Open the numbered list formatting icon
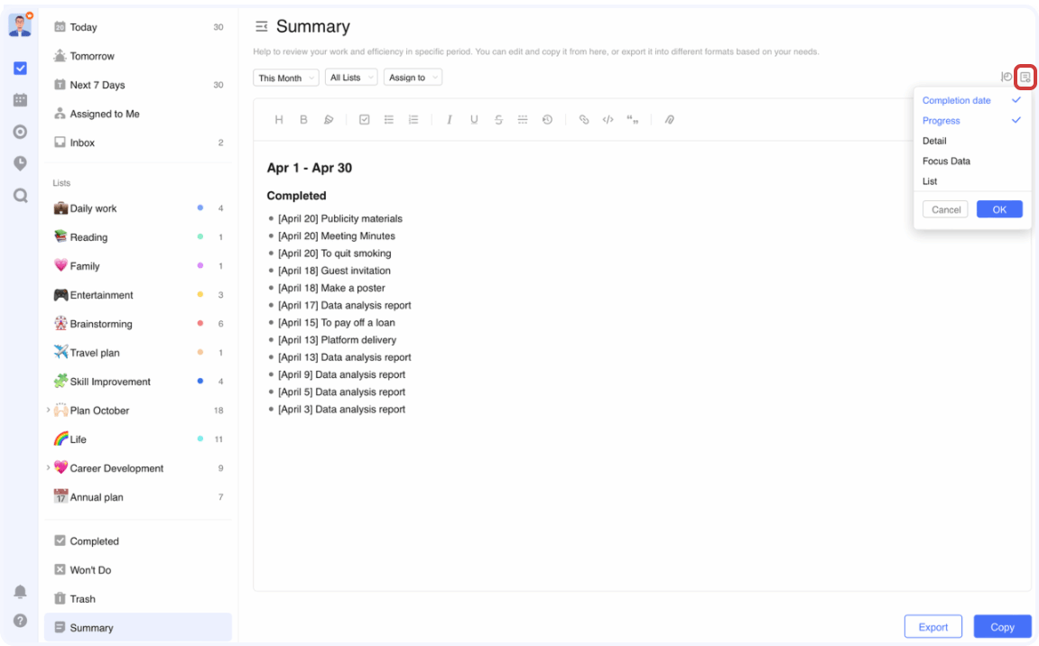 coord(413,119)
